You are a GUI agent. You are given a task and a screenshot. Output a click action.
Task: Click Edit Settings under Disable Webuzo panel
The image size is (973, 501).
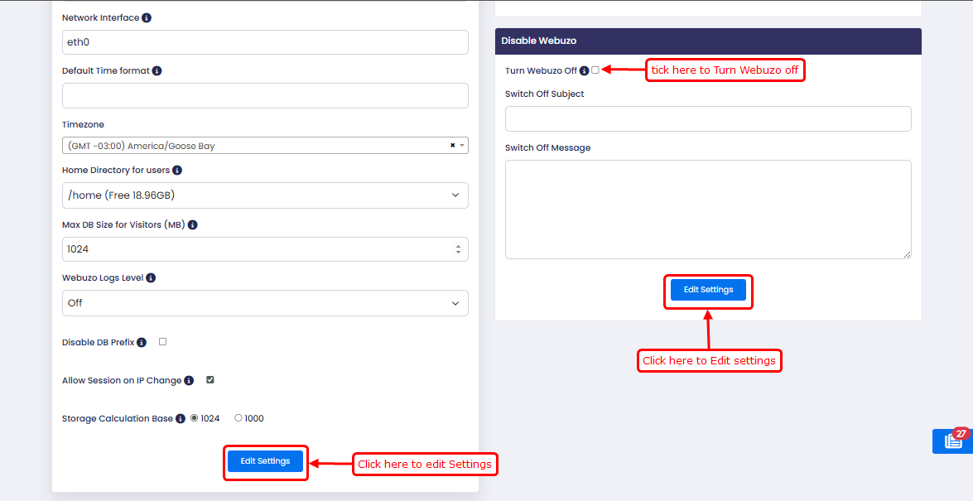pos(708,290)
